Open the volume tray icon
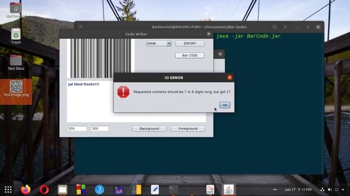The image size is (350, 196). click(330, 189)
